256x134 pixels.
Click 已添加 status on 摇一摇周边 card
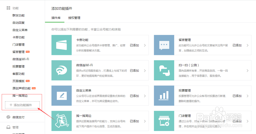tap(134, 121)
